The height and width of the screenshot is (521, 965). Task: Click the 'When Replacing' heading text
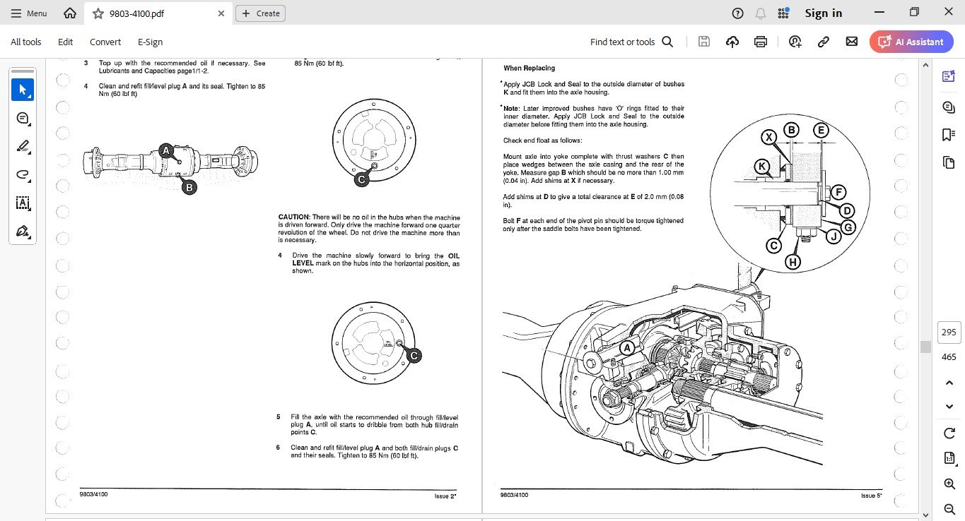tap(529, 68)
